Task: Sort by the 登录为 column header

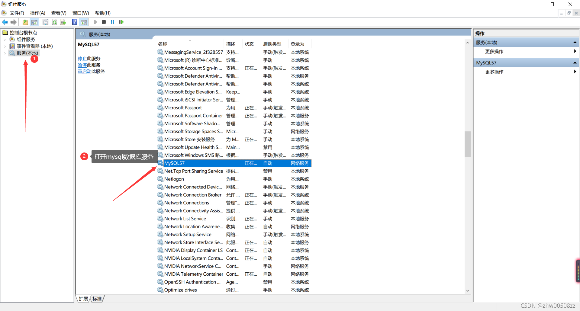Action: pos(300,44)
